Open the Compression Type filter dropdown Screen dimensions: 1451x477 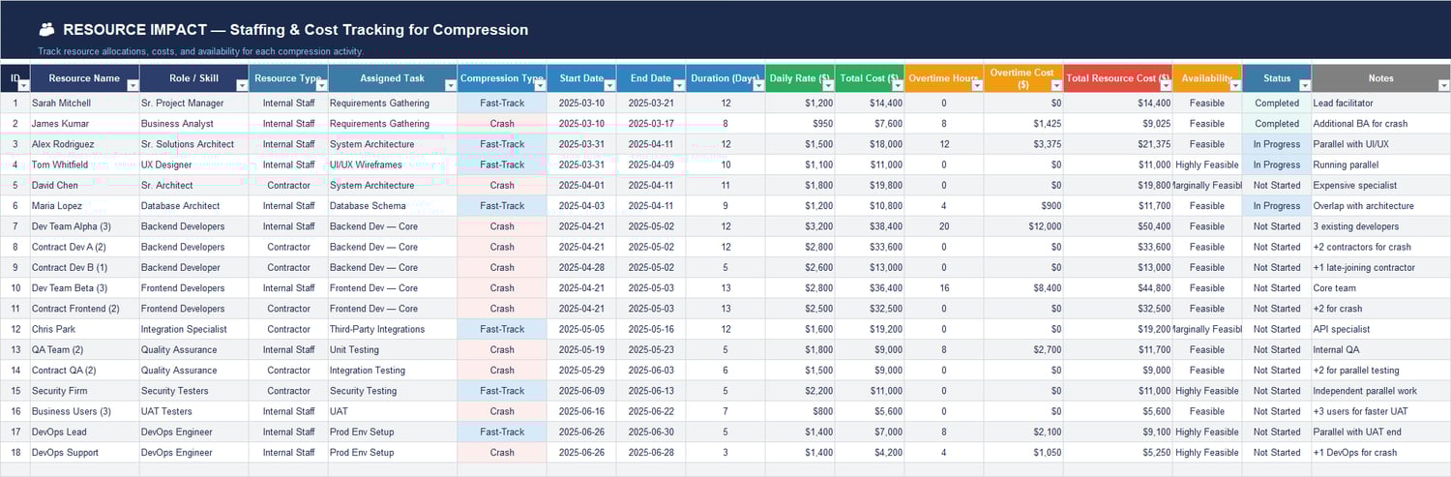point(540,85)
